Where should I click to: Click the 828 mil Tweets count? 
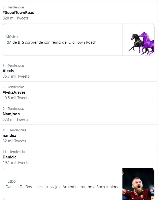pyautogui.click(x=16, y=18)
